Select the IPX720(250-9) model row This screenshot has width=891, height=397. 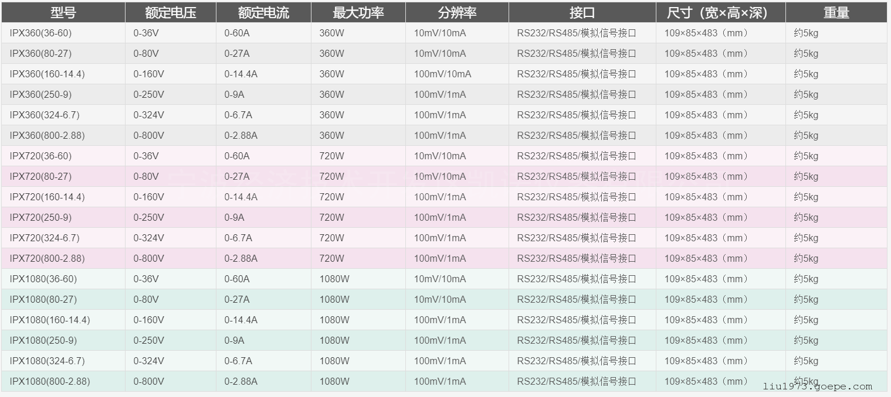[x=40, y=218]
